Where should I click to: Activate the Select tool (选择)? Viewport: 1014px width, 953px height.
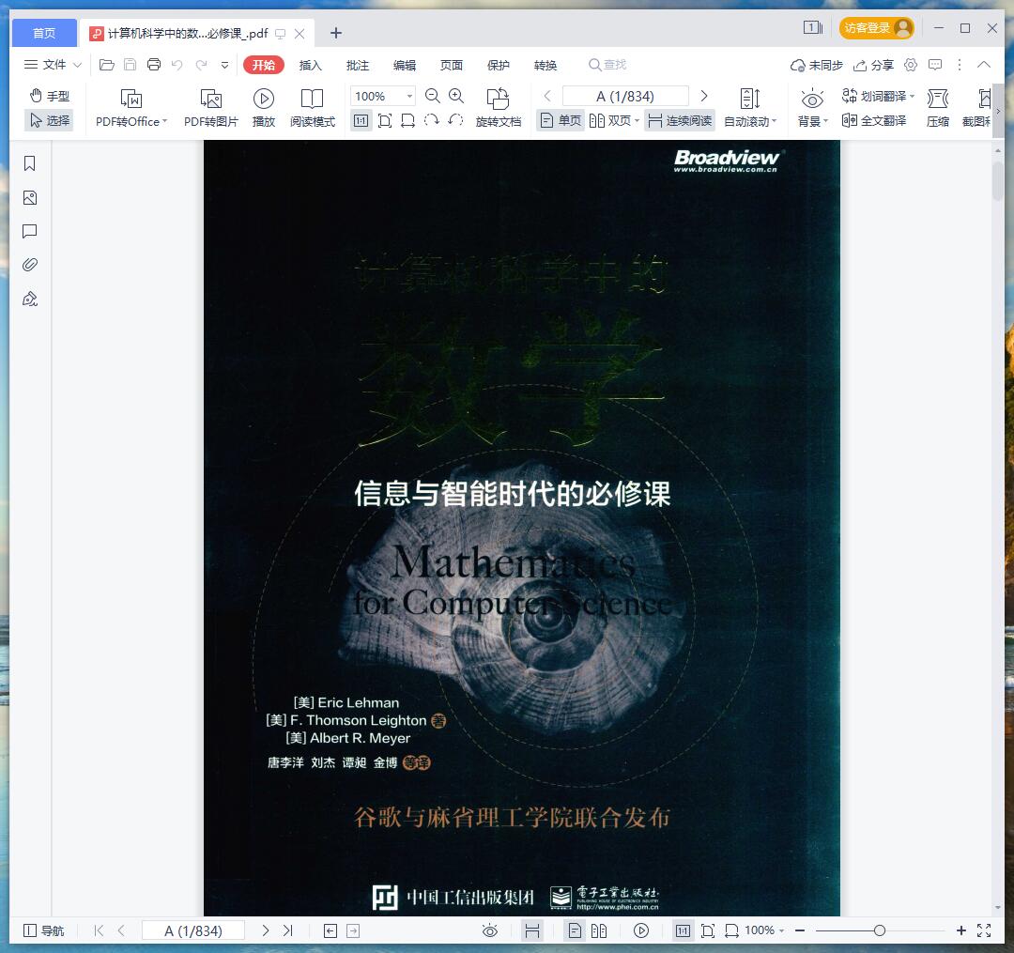[x=49, y=121]
